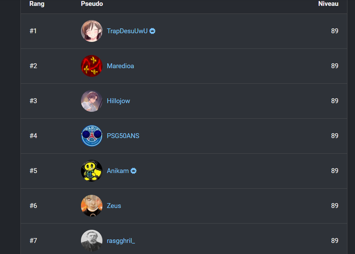The image size is (355, 254).
Task: Visit the Maredioa profile link
Action: [x=120, y=66]
